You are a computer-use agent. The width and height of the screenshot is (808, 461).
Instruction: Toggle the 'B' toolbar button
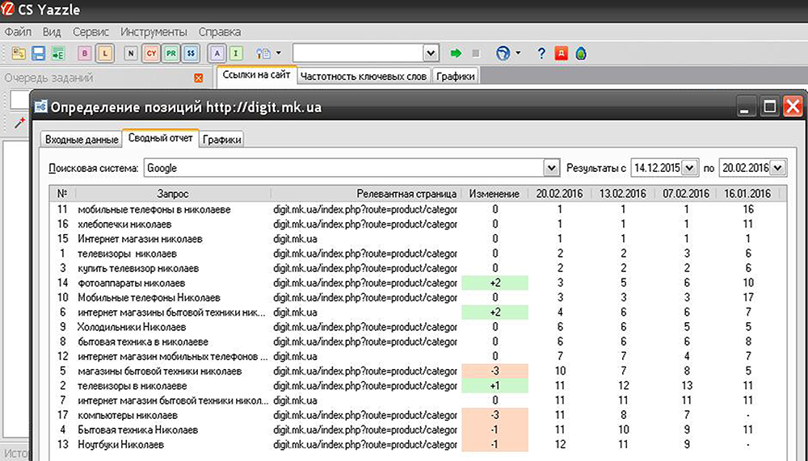click(85, 53)
